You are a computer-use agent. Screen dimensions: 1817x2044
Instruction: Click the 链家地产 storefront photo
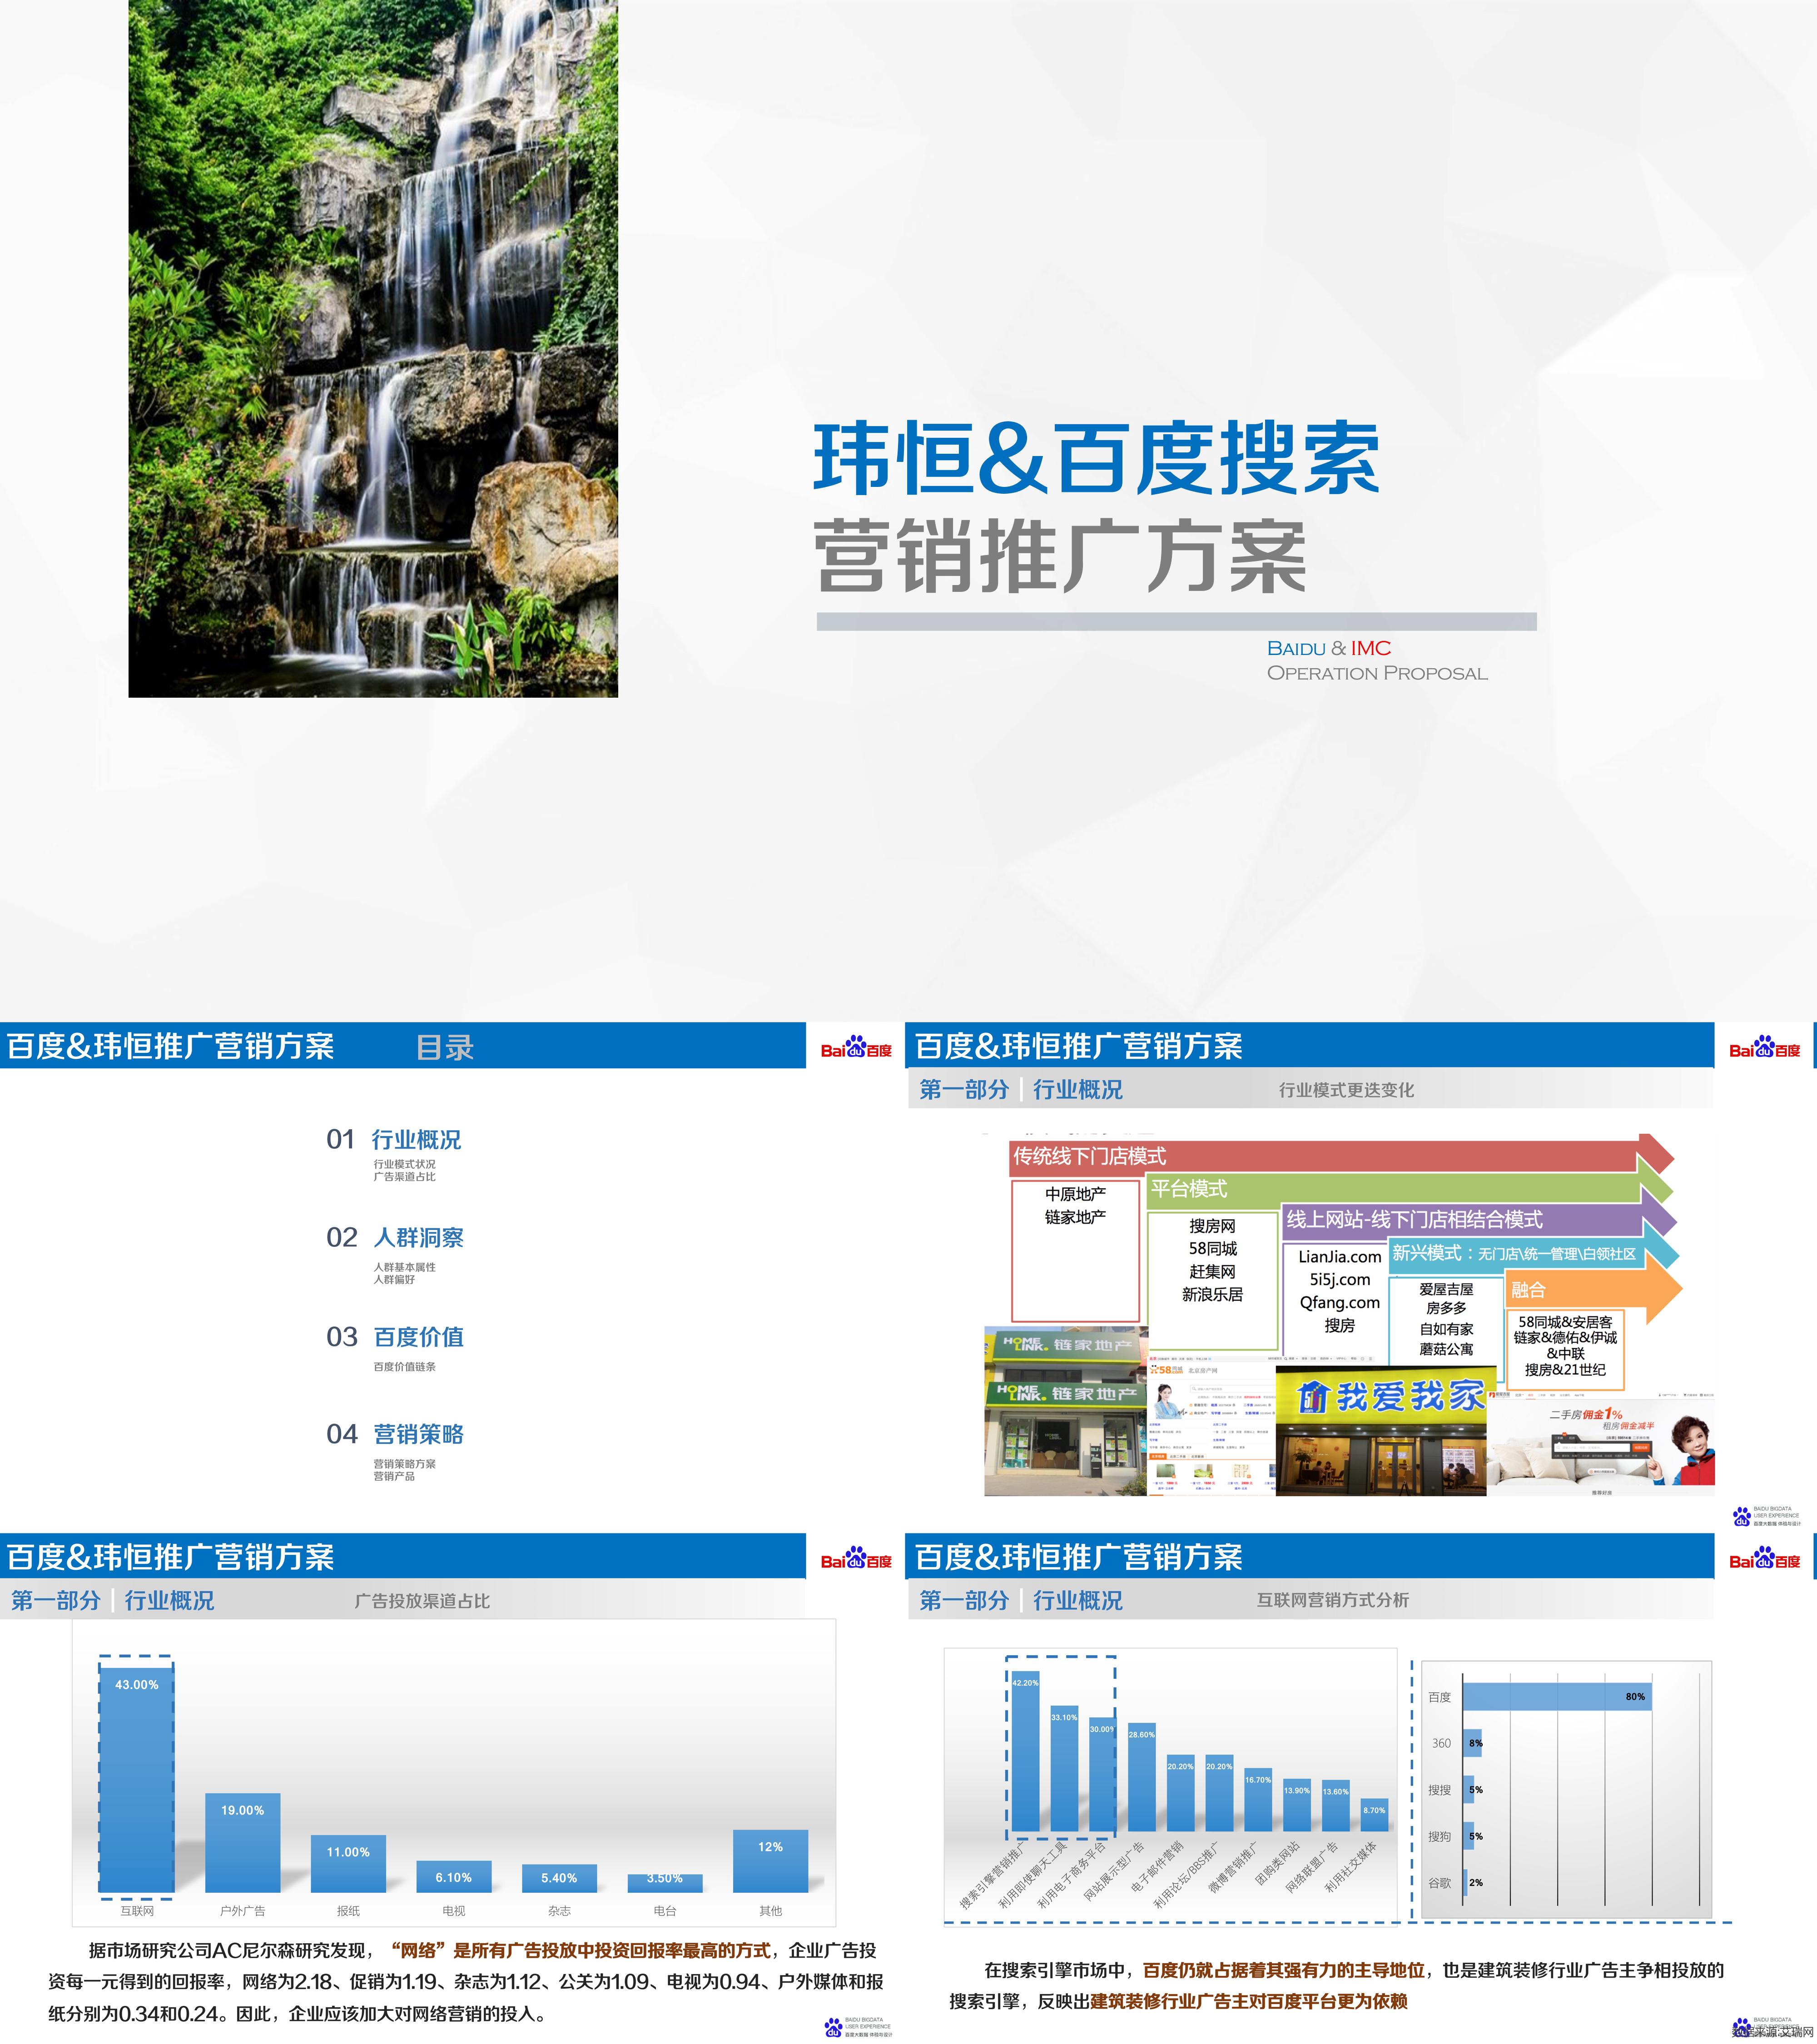click(1065, 1410)
